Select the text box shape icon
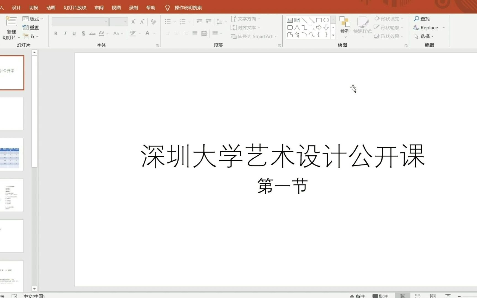The image size is (477, 298). 290,20
